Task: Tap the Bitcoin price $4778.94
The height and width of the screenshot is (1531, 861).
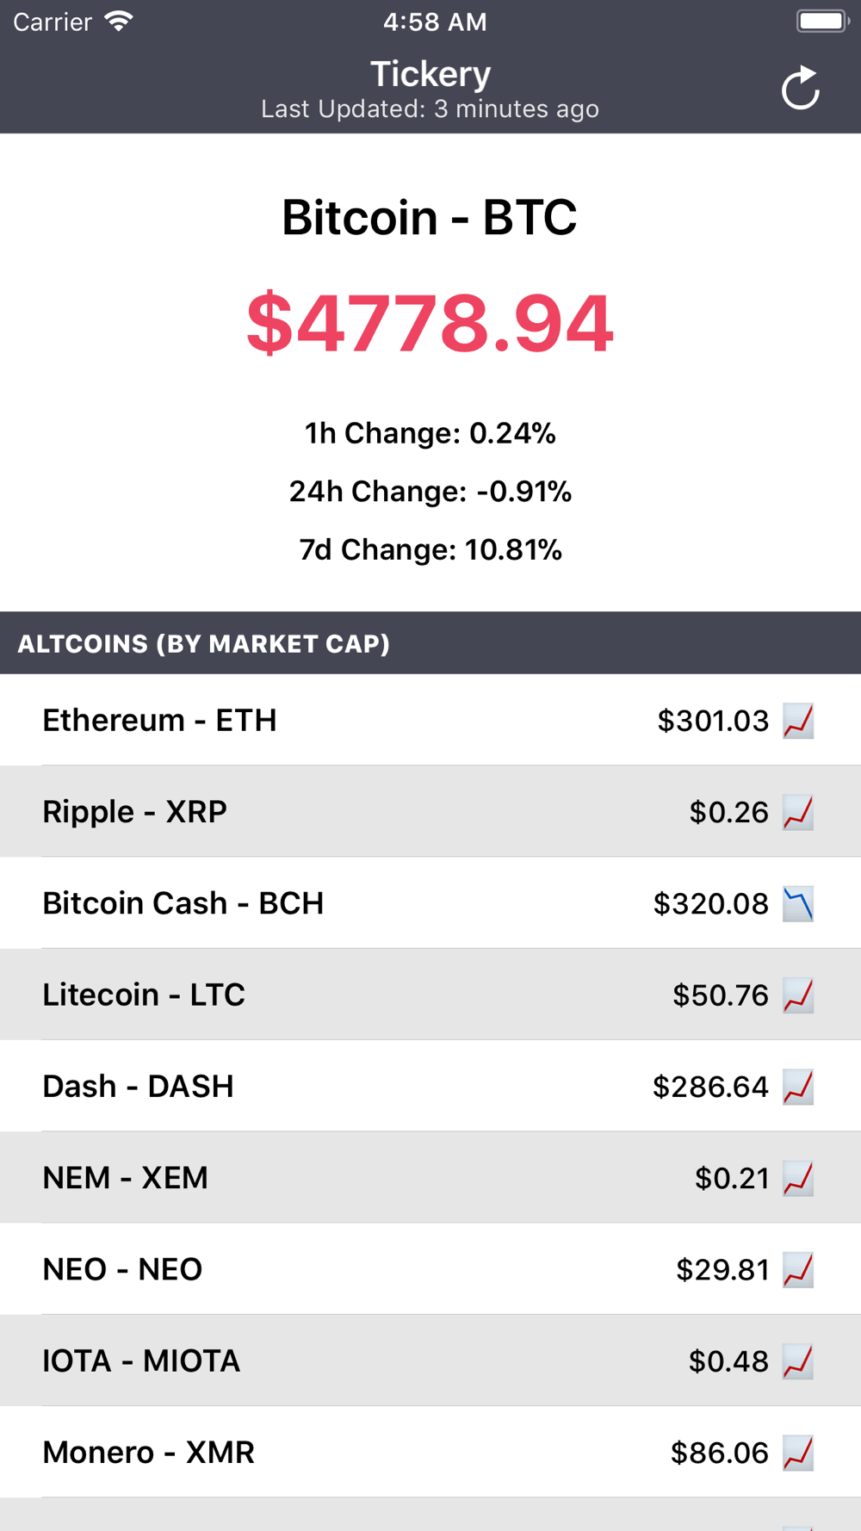Action: tap(430, 323)
